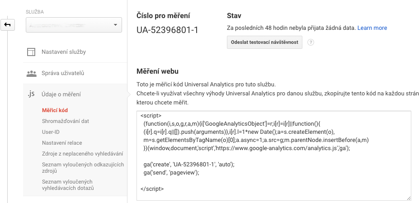Open Shromažďování dat submenu item
Image resolution: width=419 pixels, height=203 pixels.
point(66,121)
